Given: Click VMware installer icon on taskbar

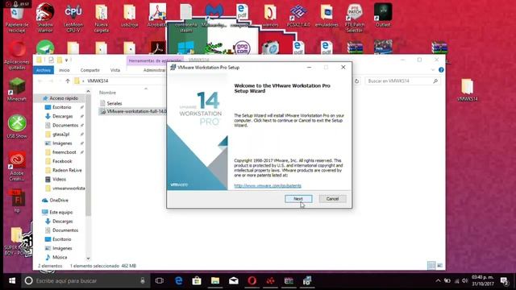Looking at the screenshot, I should pos(307,281).
